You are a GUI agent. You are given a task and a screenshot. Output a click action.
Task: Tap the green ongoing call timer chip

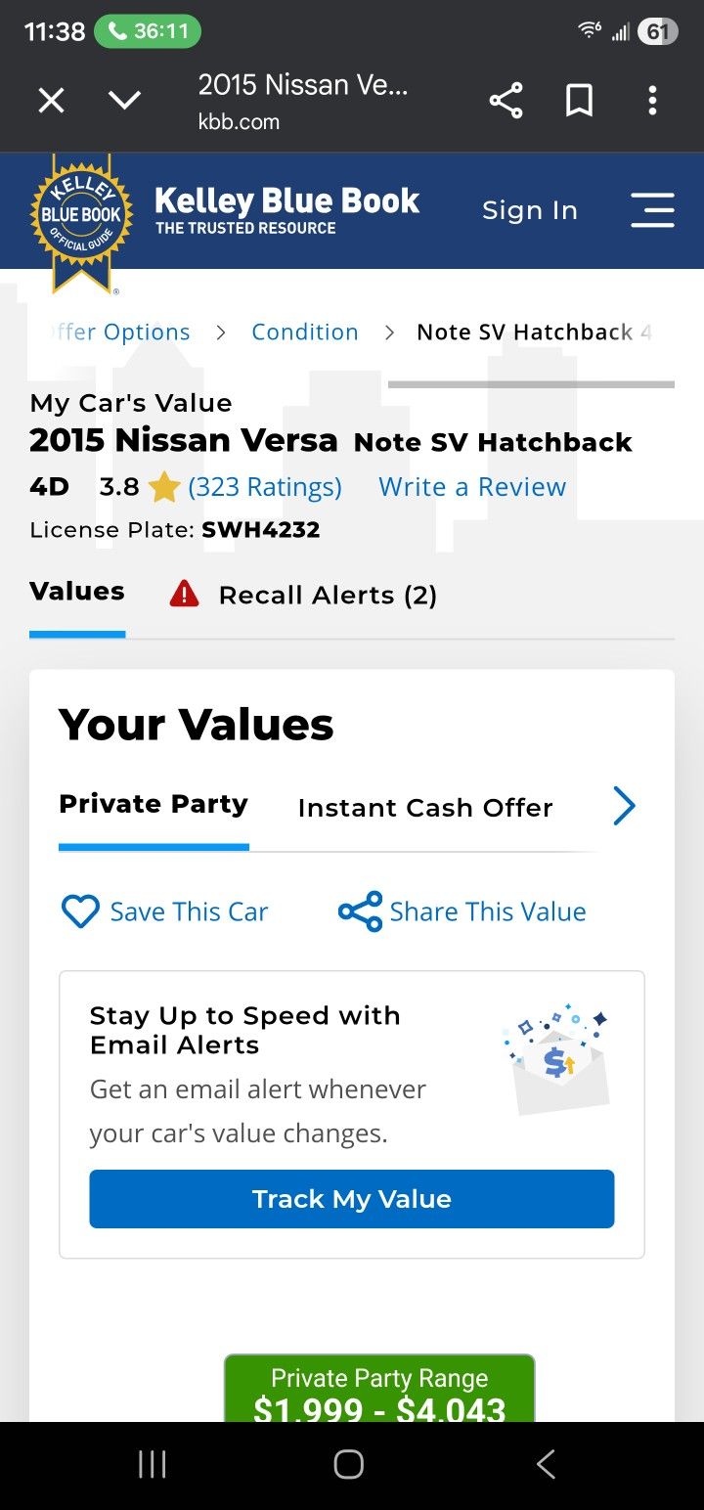point(147,31)
